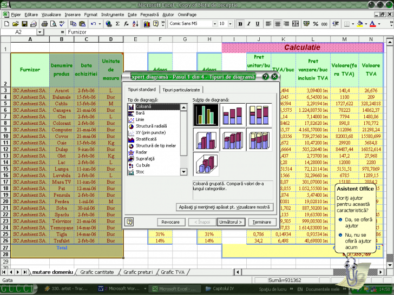Toggle Underline formatting

point(258,24)
